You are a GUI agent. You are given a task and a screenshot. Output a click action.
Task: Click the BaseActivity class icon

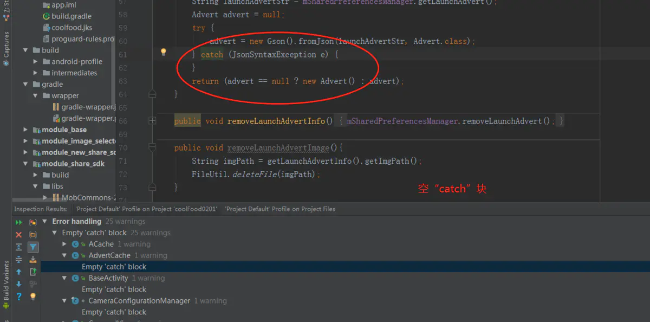(75, 278)
